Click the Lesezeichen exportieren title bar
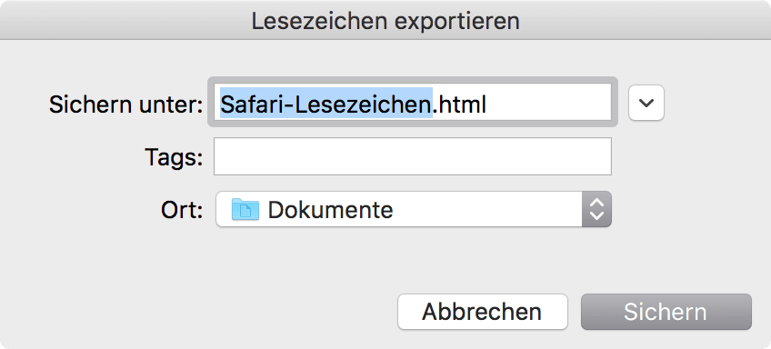 click(385, 21)
